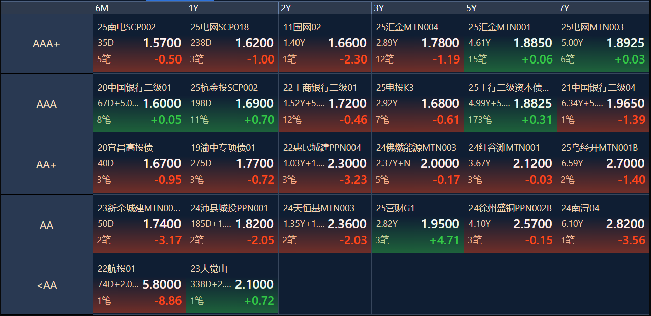The width and height of the screenshot is (651, 316).
Task: Click the AA rating row header
Action: [46, 225]
